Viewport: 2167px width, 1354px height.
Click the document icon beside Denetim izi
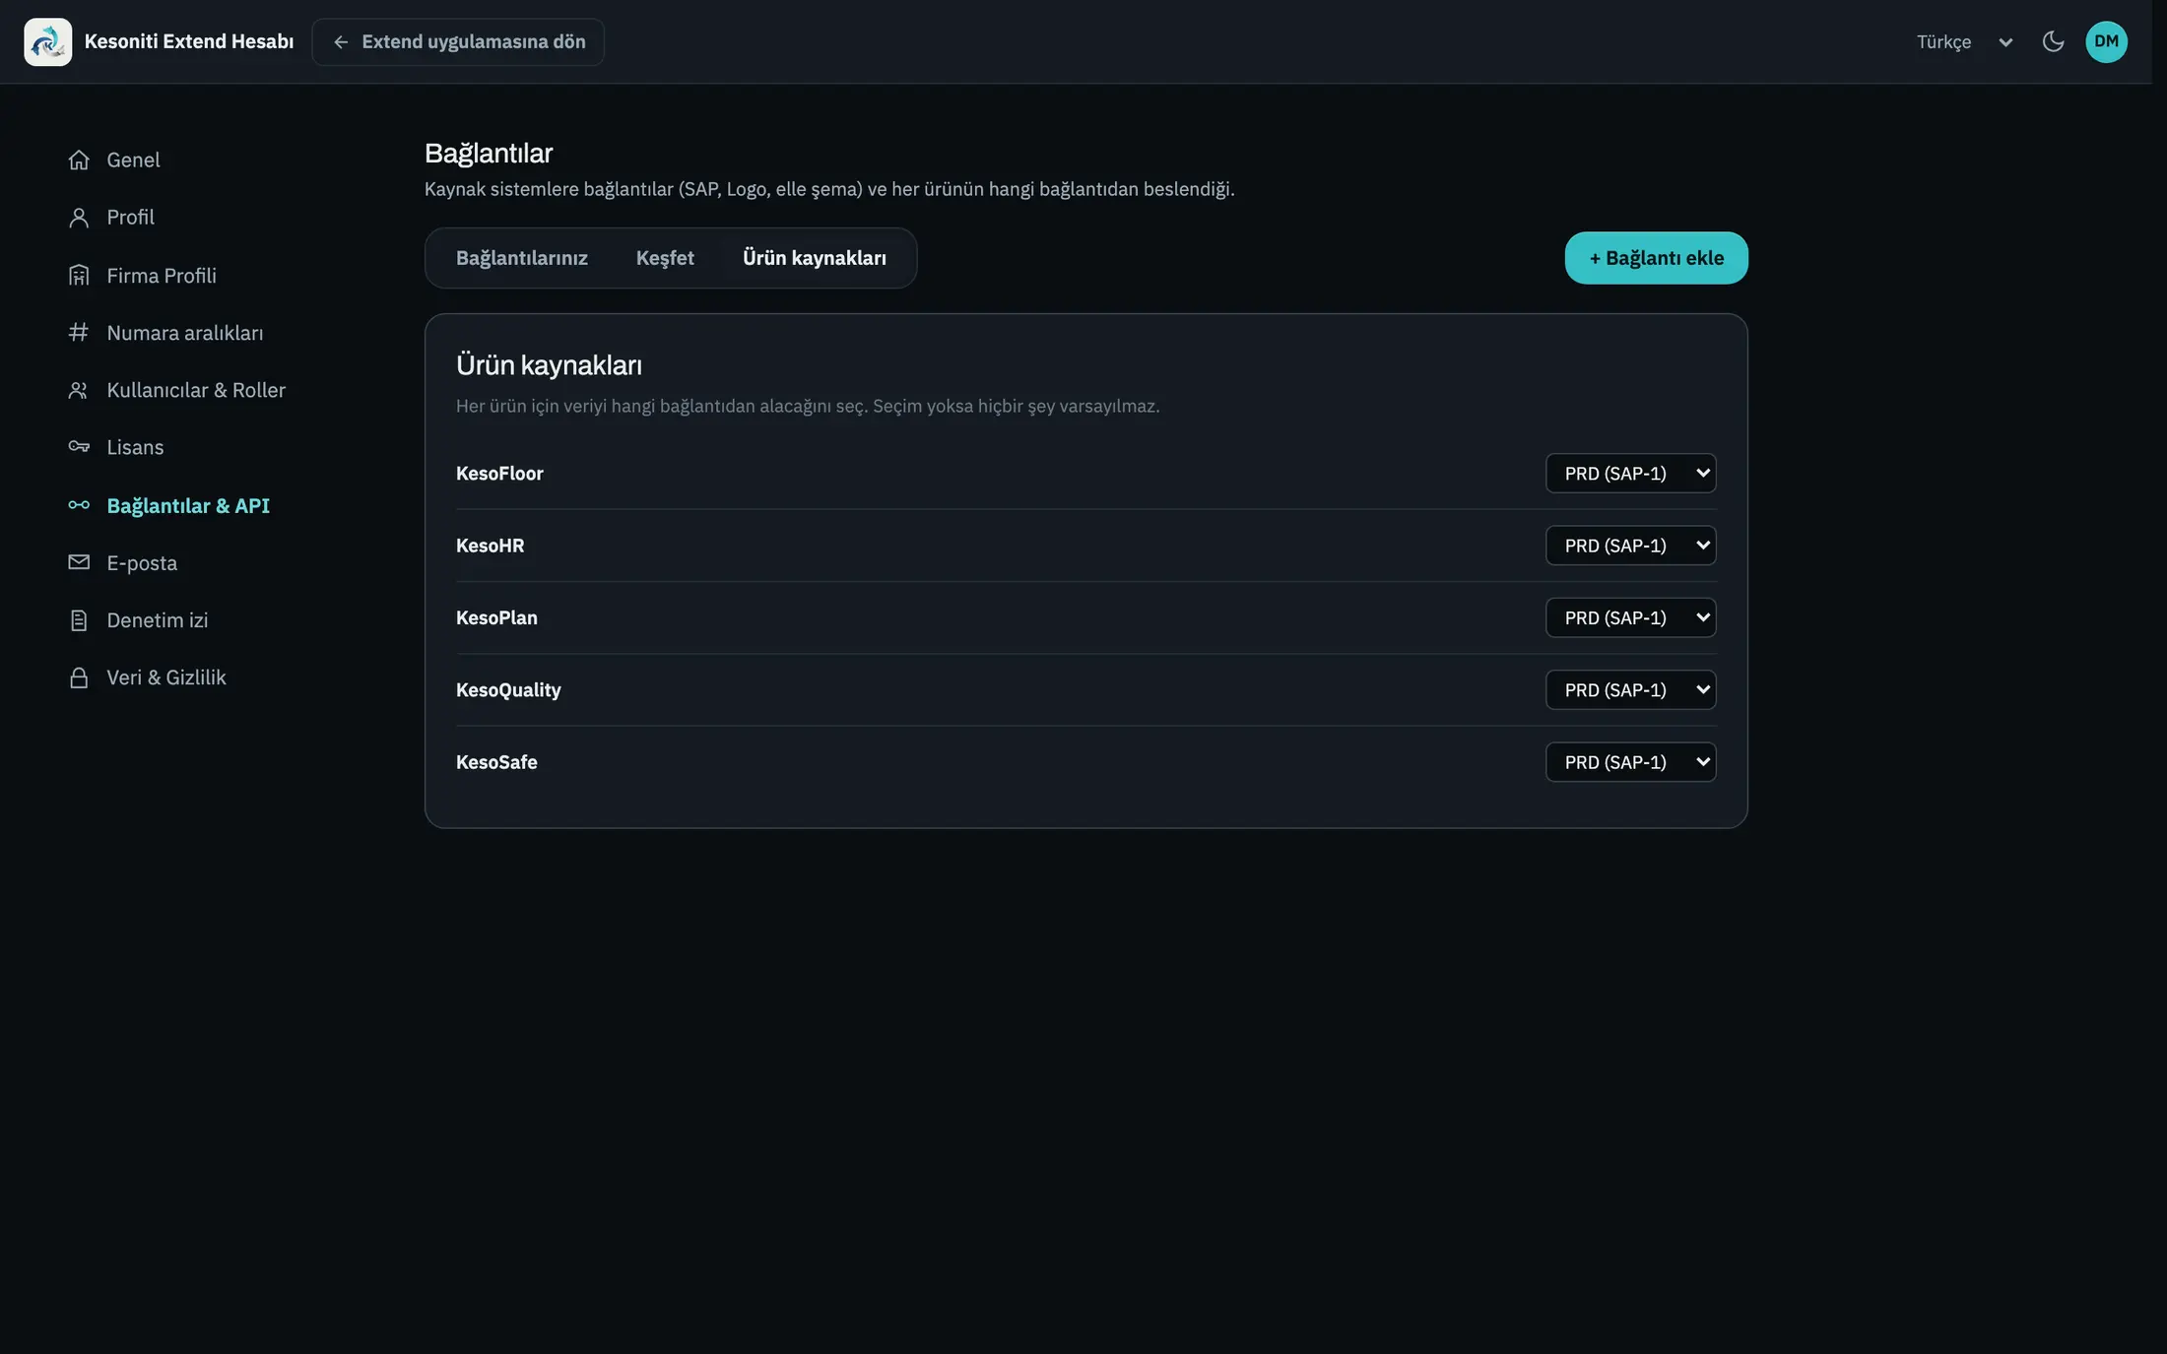[79, 620]
